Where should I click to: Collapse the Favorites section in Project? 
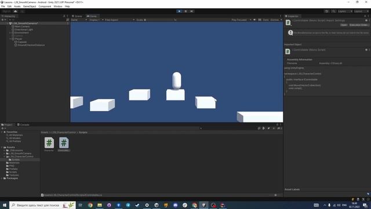(x=2, y=132)
